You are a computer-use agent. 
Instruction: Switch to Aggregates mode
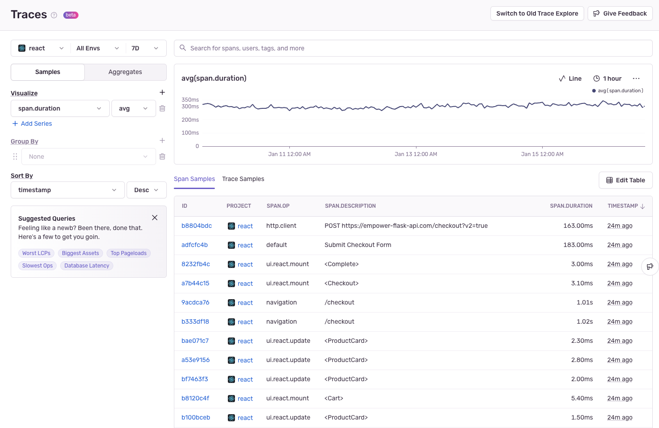tap(125, 72)
